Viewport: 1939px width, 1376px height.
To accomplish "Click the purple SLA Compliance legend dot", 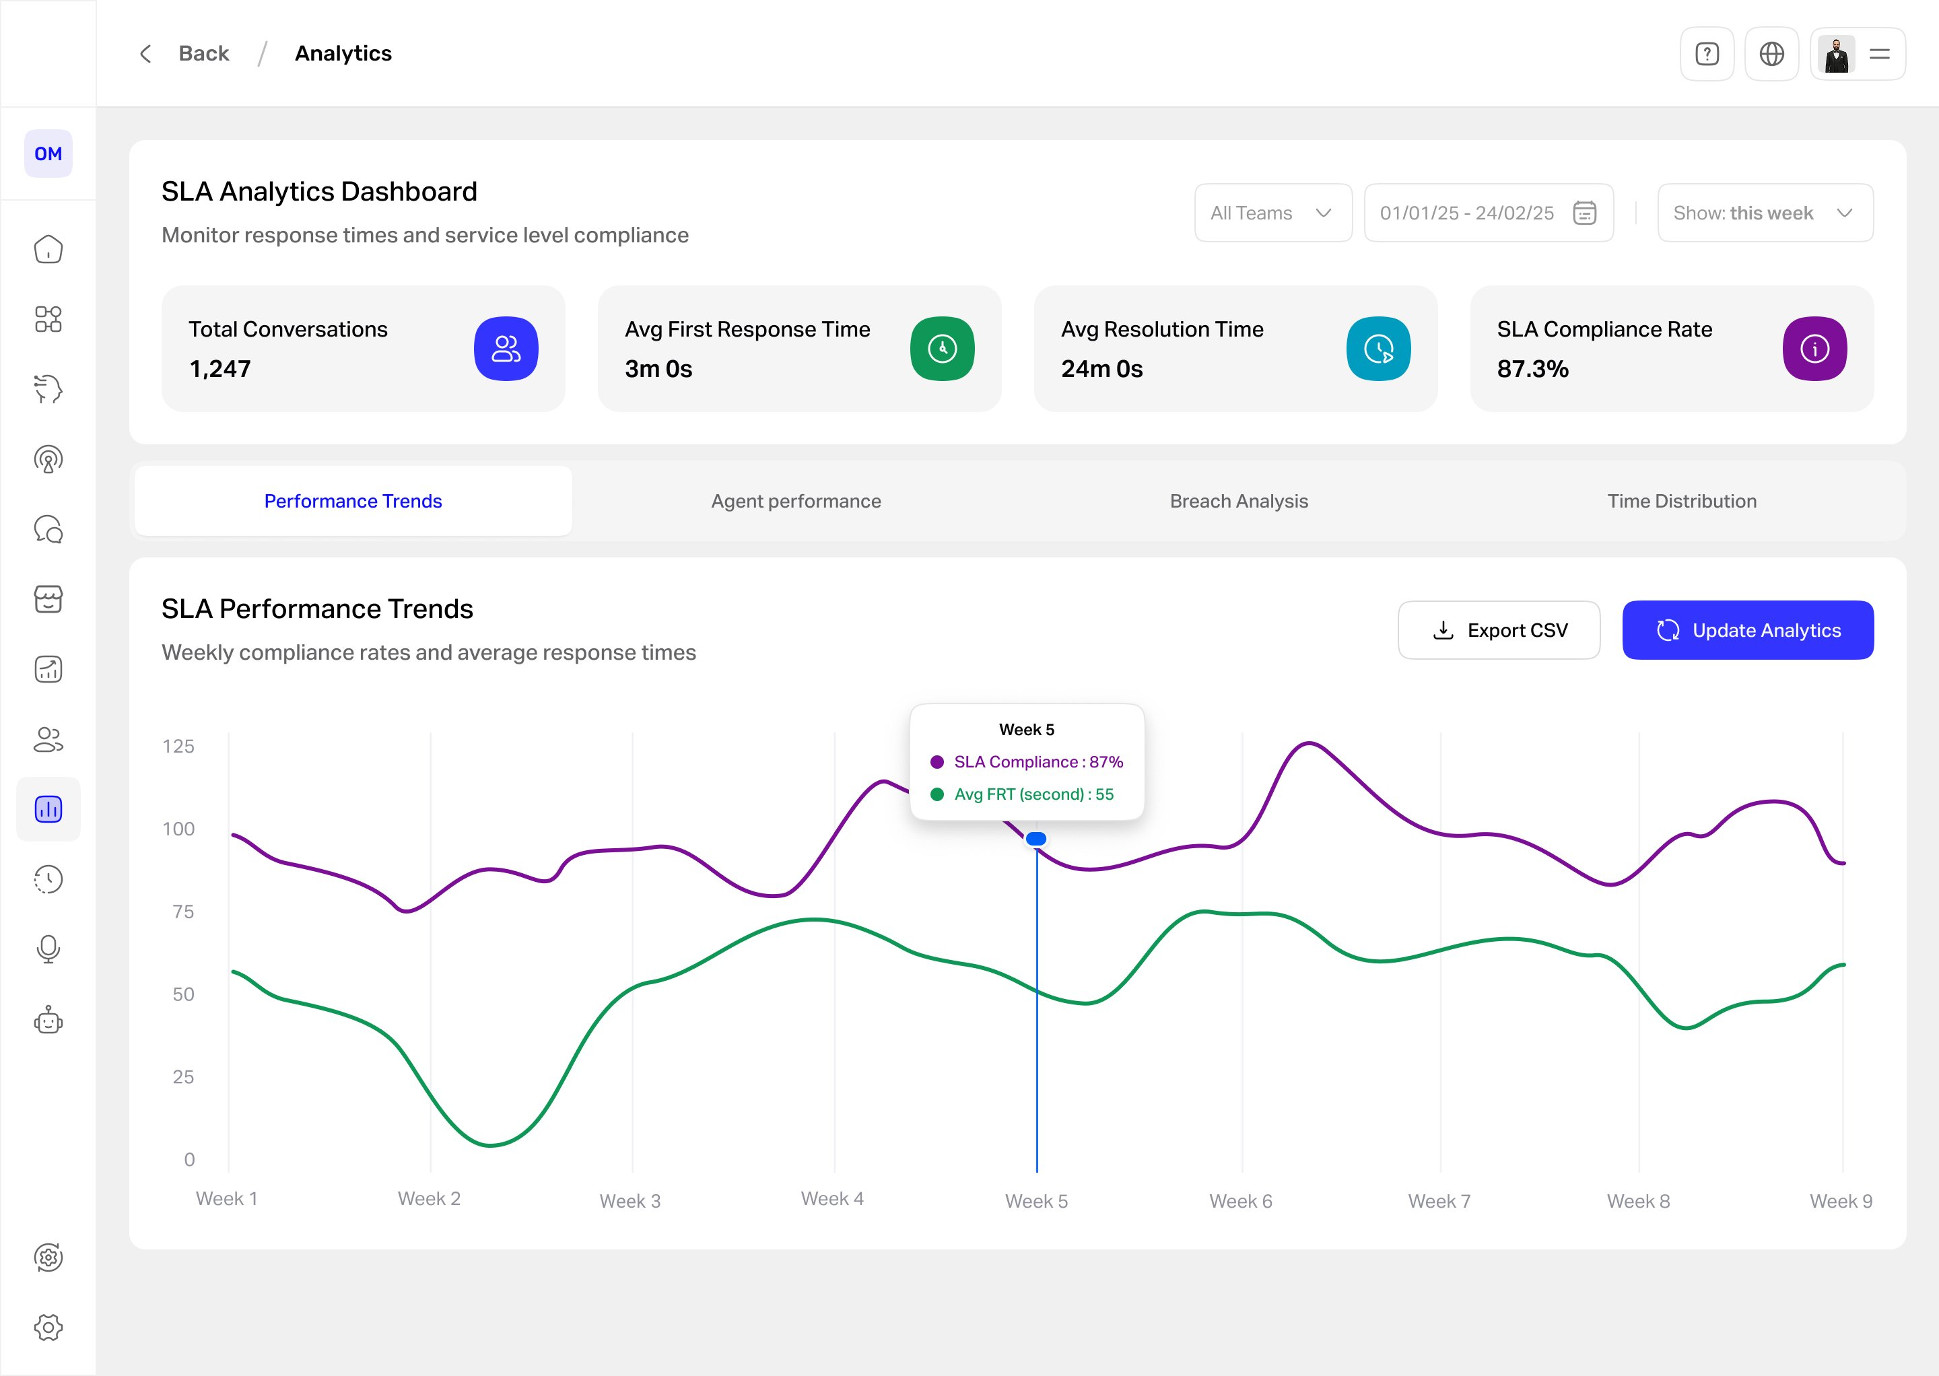I will (x=937, y=762).
